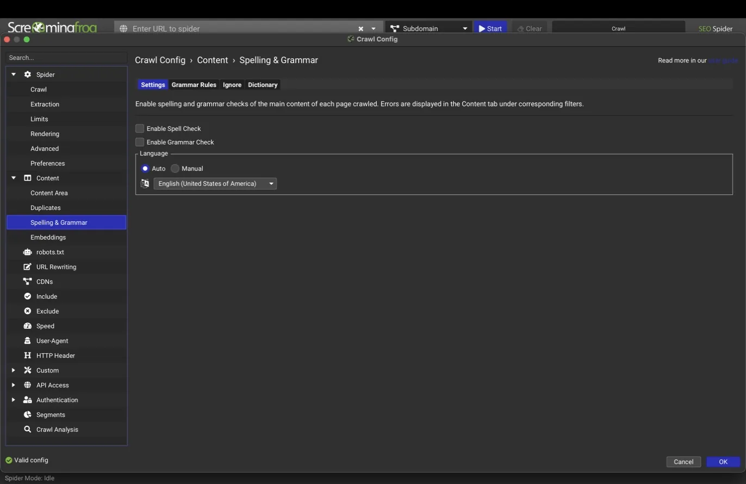Click the Cancel button
746x484 pixels.
click(x=683, y=462)
